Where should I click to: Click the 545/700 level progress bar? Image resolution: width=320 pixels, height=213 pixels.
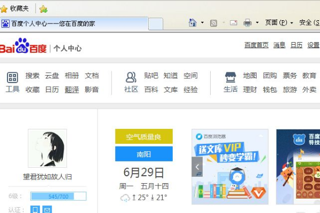(x=58, y=196)
